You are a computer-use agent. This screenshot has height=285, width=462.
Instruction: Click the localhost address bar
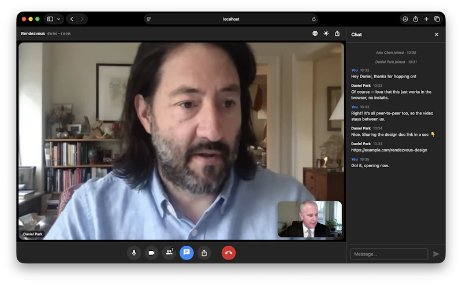(231, 19)
